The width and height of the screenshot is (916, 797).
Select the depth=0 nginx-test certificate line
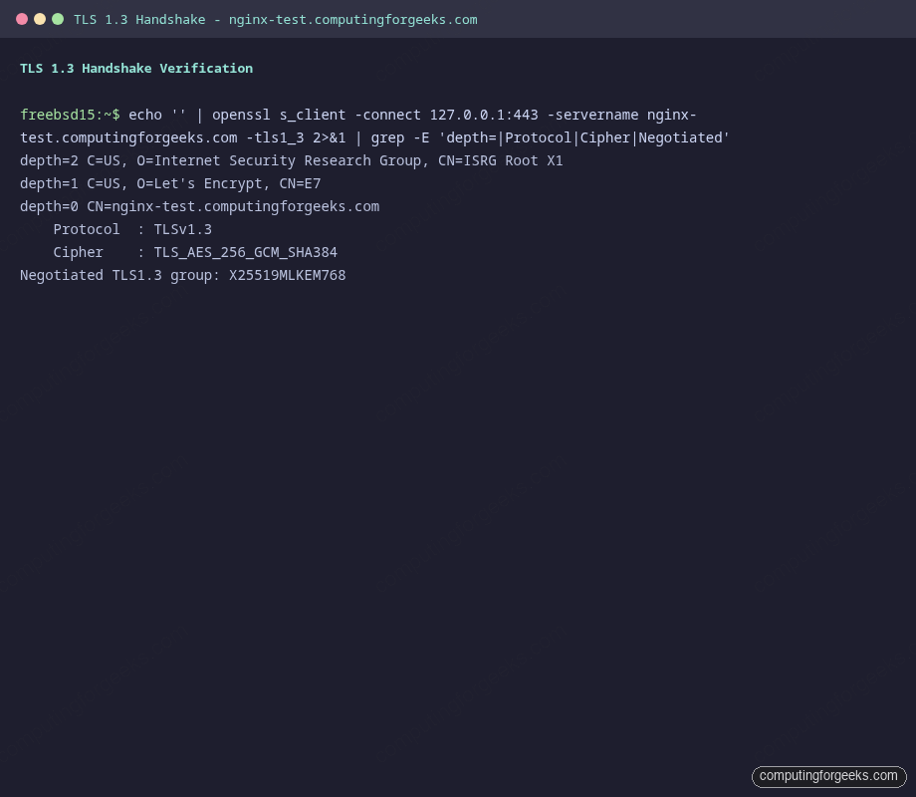point(199,206)
